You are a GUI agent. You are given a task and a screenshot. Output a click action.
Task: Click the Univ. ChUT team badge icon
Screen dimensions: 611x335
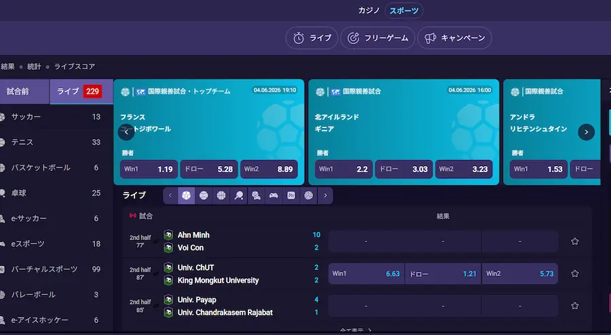click(168, 267)
